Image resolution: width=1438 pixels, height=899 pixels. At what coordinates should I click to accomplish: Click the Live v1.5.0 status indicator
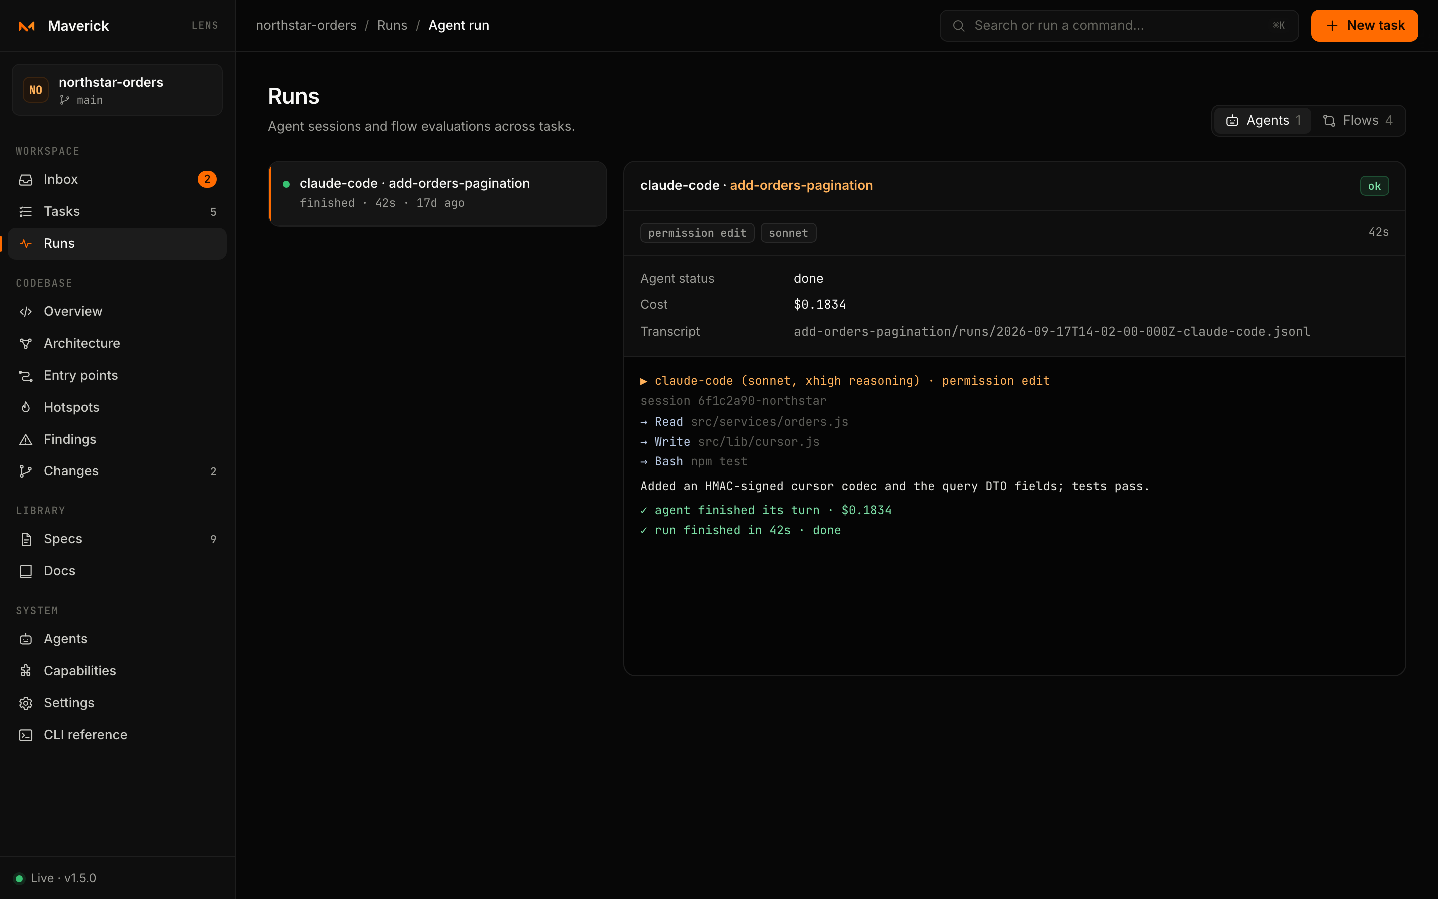coord(55,878)
